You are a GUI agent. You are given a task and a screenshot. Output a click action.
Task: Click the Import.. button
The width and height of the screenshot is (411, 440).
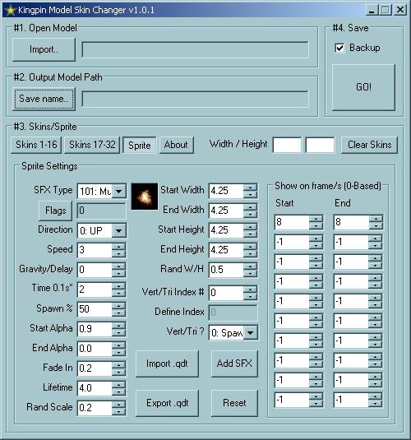pyautogui.click(x=44, y=49)
